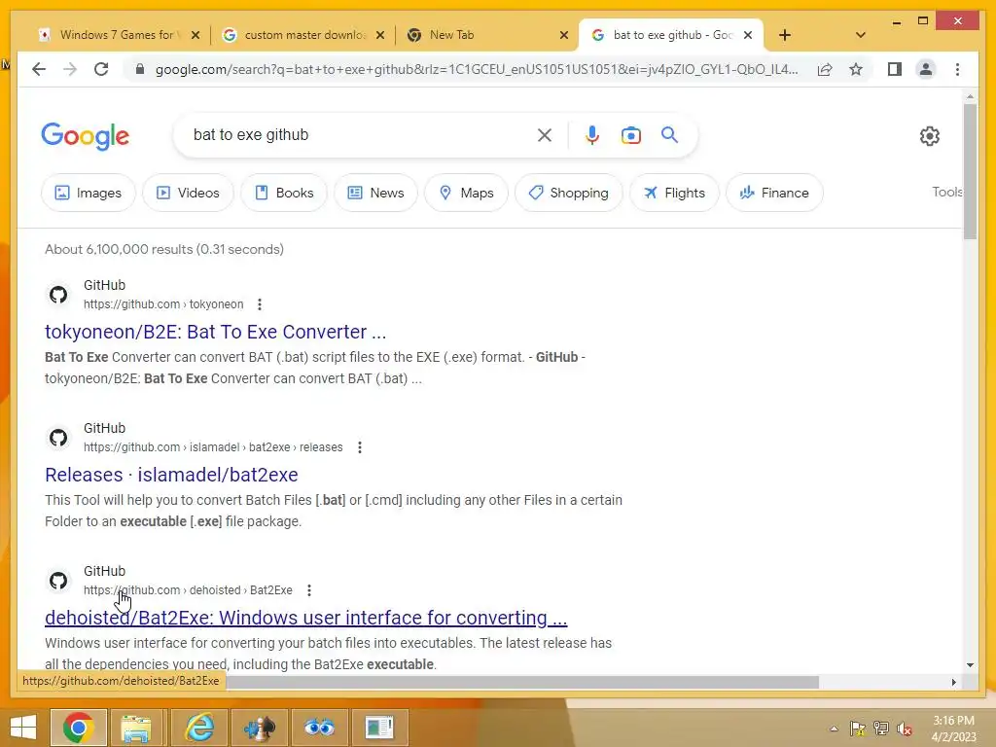Filter results by Maps
The height and width of the screenshot is (747, 996).
click(466, 193)
